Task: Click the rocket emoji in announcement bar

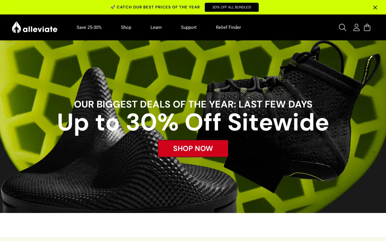Action: pos(113,7)
